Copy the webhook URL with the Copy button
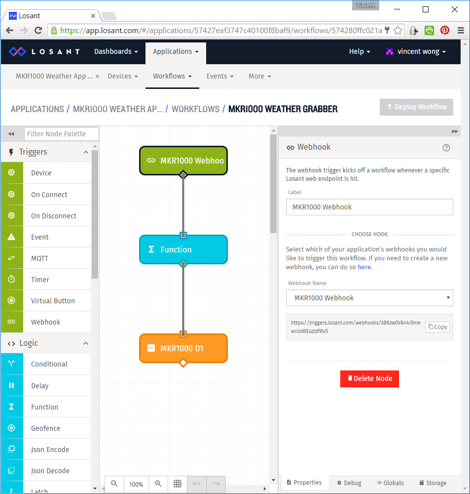 [437, 327]
